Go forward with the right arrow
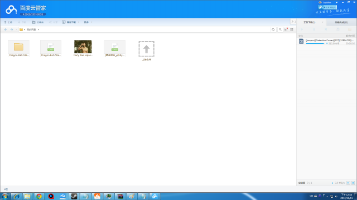Screen dimensions: 357x200 pyautogui.click(x=12, y=29)
